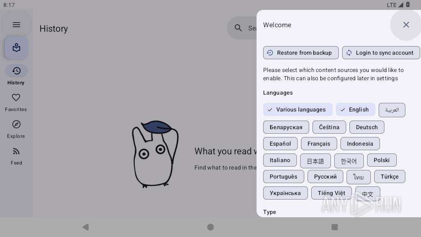Screen dimensions: 421x237
Task: Enable the 日本語 language chip
Action: tap(315, 161)
